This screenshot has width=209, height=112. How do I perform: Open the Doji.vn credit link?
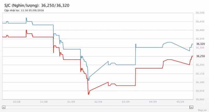point(202,110)
